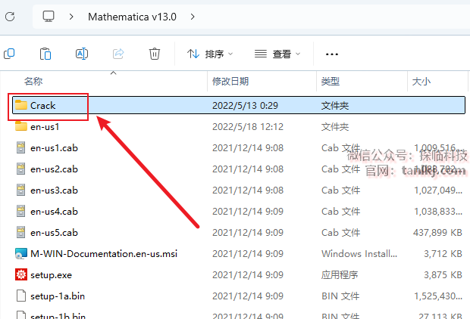The image size is (470, 319).
Task: Select the en-us1 folder
Action: tap(45, 126)
